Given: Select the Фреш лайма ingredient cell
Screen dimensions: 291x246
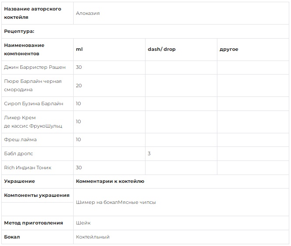Looking at the screenshot, I should 37,139.
